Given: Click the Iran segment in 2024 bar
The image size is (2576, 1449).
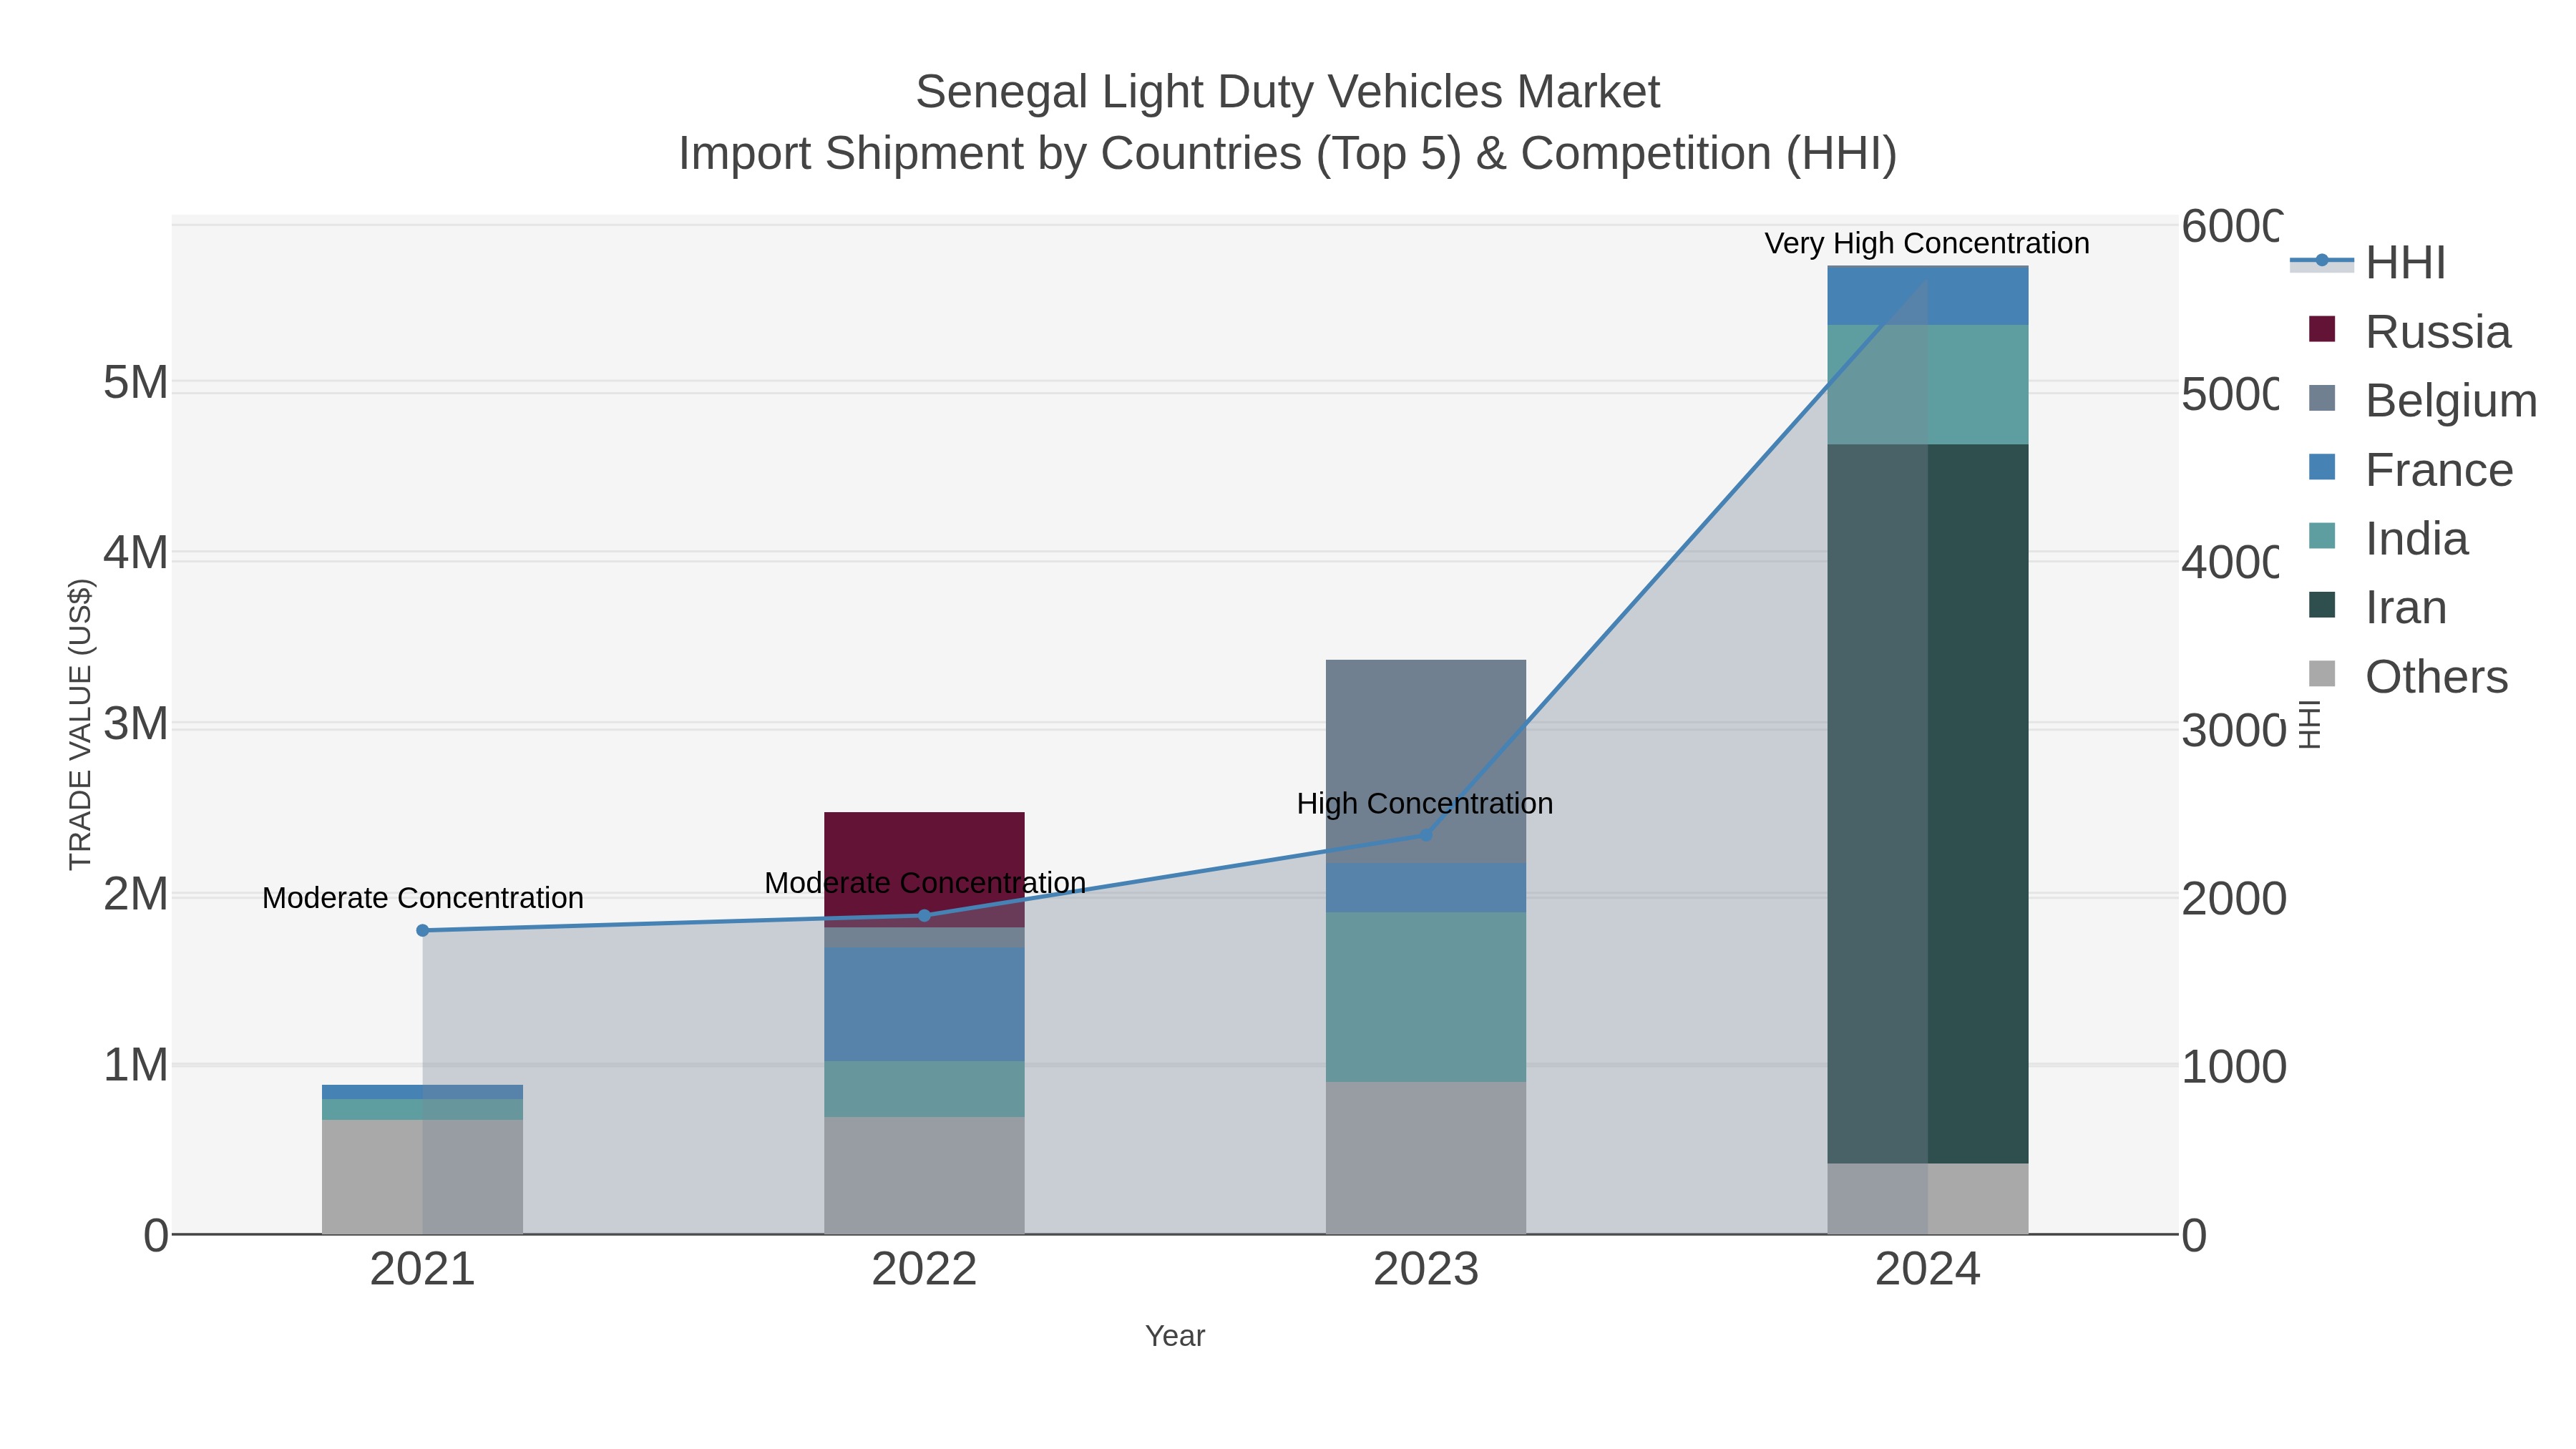Looking at the screenshot, I should pyautogui.click(x=1928, y=803).
